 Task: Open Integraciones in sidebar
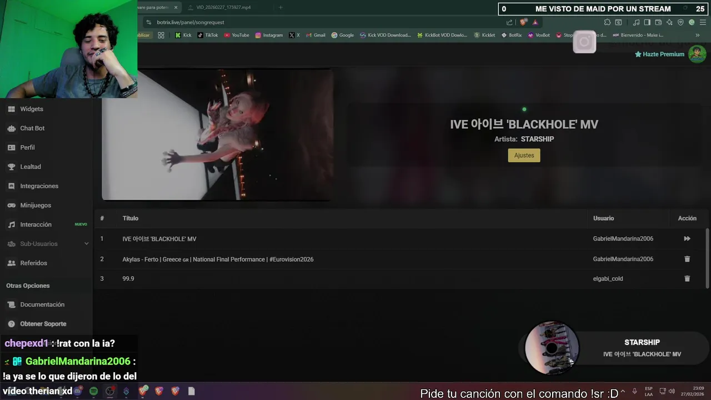click(x=39, y=186)
